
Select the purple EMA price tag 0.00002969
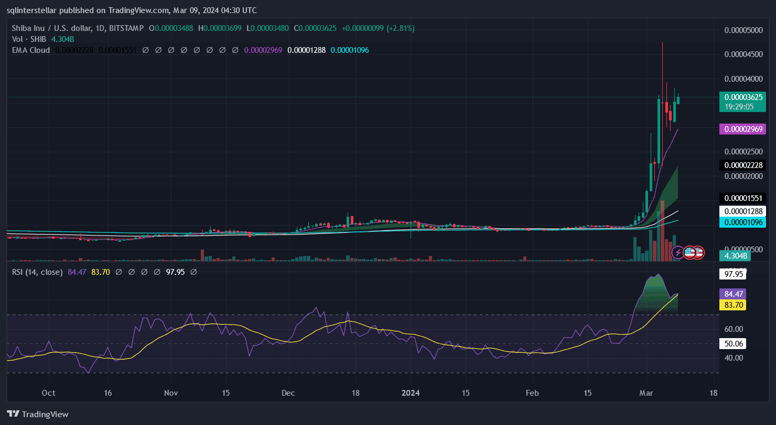point(743,129)
